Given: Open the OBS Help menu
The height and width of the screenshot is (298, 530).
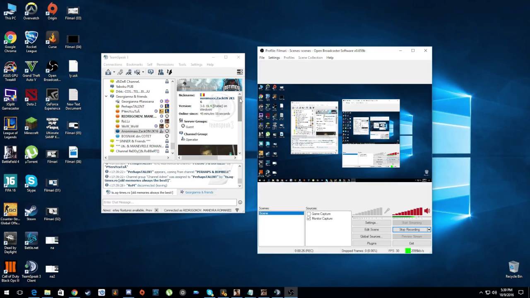Looking at the screenshot, I should click(330, 58).
